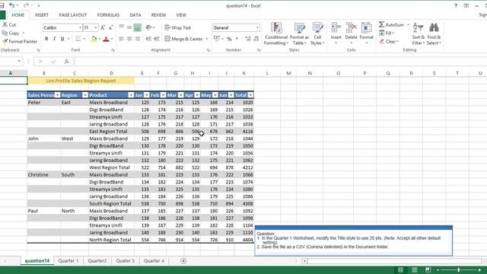This screenshot has height=274, width=487.
Task: Set Middle Align vertical alignment
Action: (x=129, y=27)
